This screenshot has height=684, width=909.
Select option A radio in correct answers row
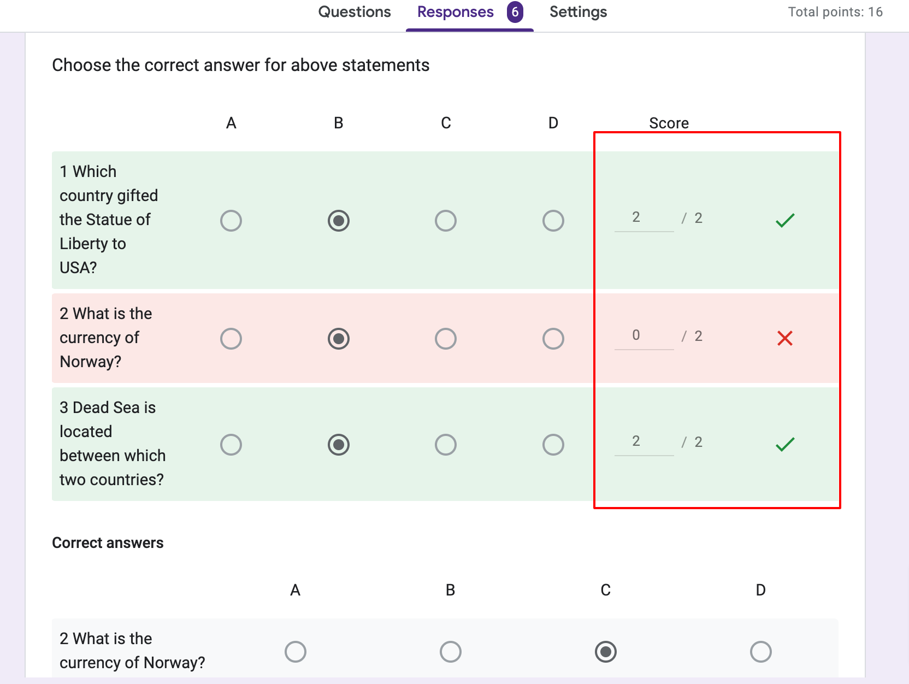click(x=295, y=651)
